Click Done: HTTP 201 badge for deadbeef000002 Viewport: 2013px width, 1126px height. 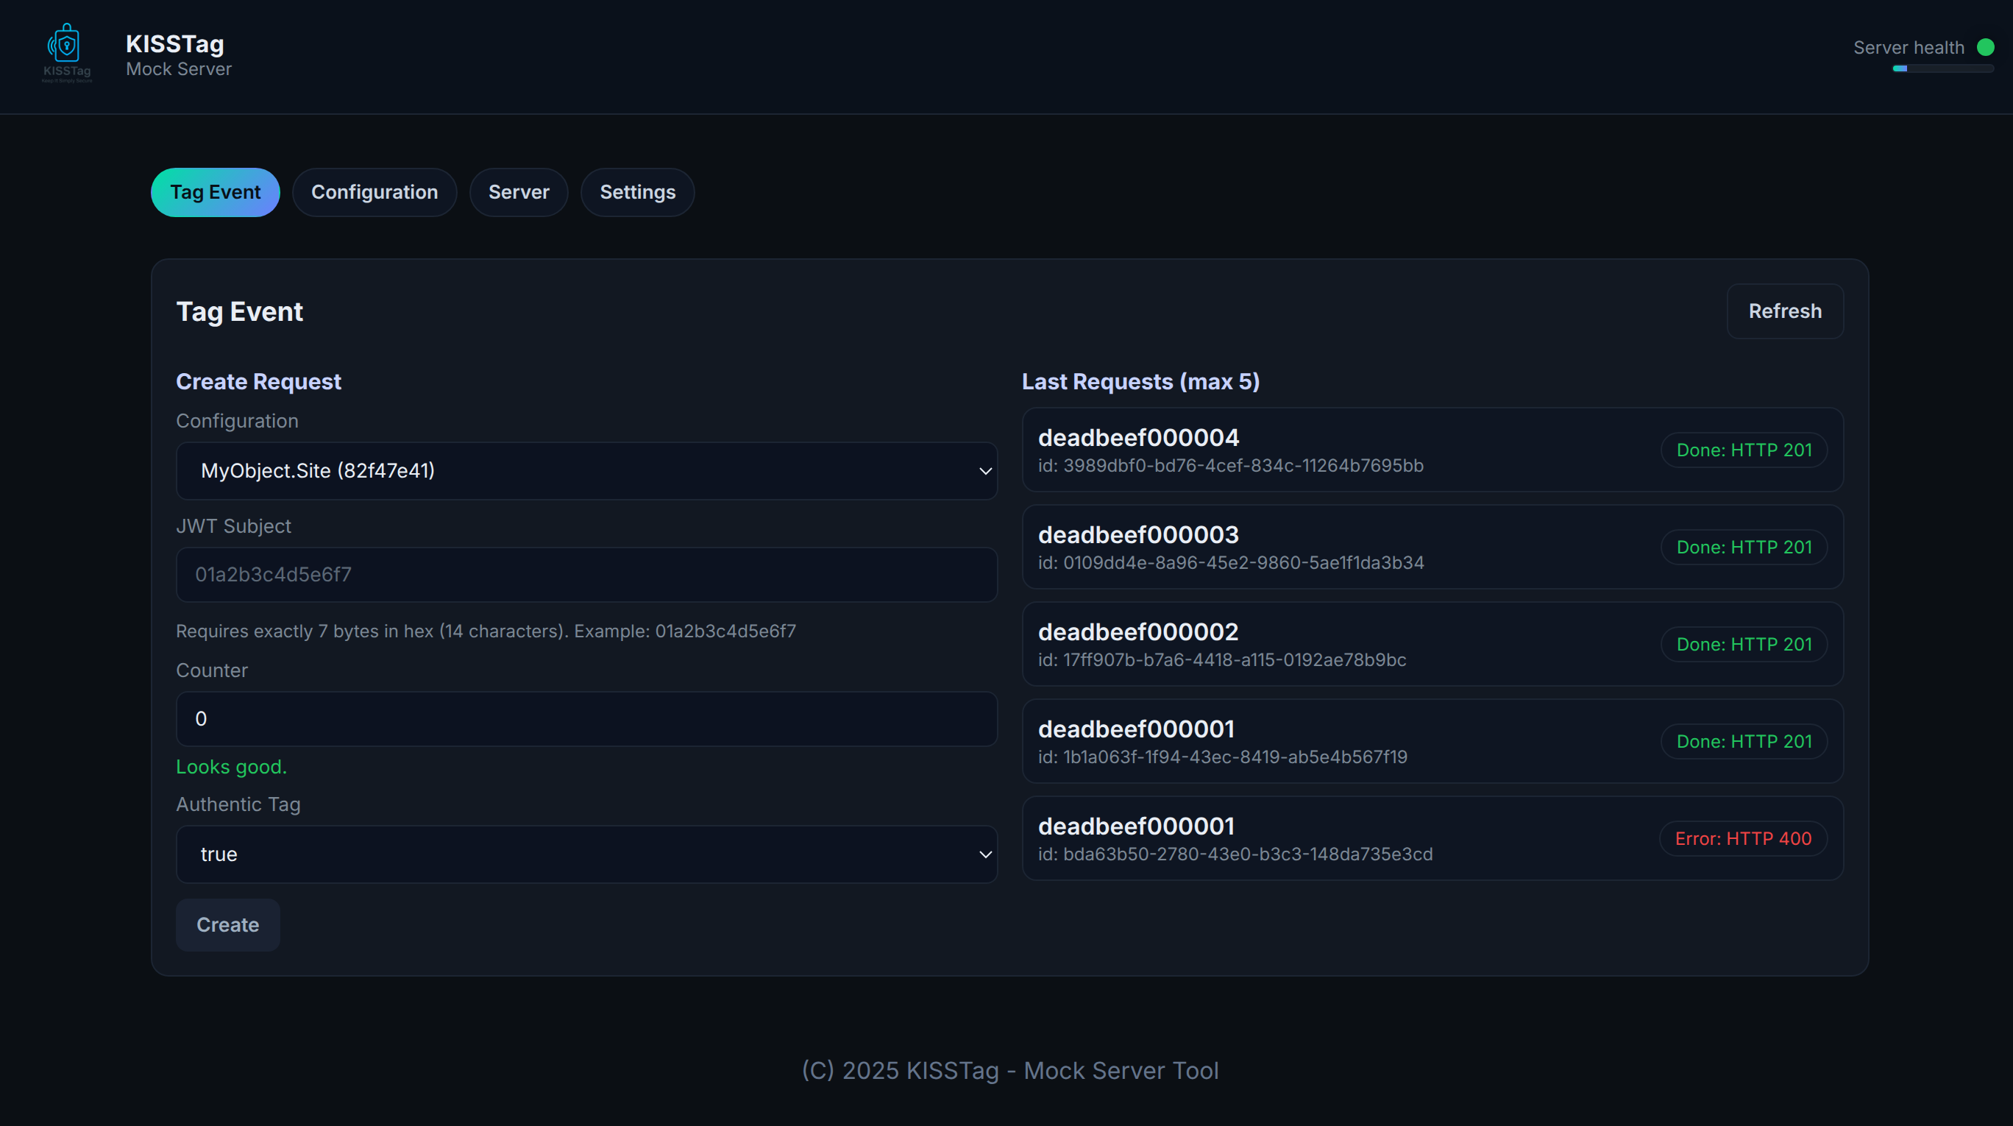1744,645
